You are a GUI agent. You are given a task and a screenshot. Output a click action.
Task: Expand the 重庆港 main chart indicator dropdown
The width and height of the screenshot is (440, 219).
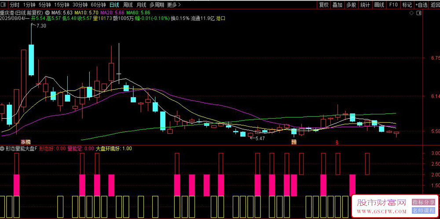click(47, 13)
